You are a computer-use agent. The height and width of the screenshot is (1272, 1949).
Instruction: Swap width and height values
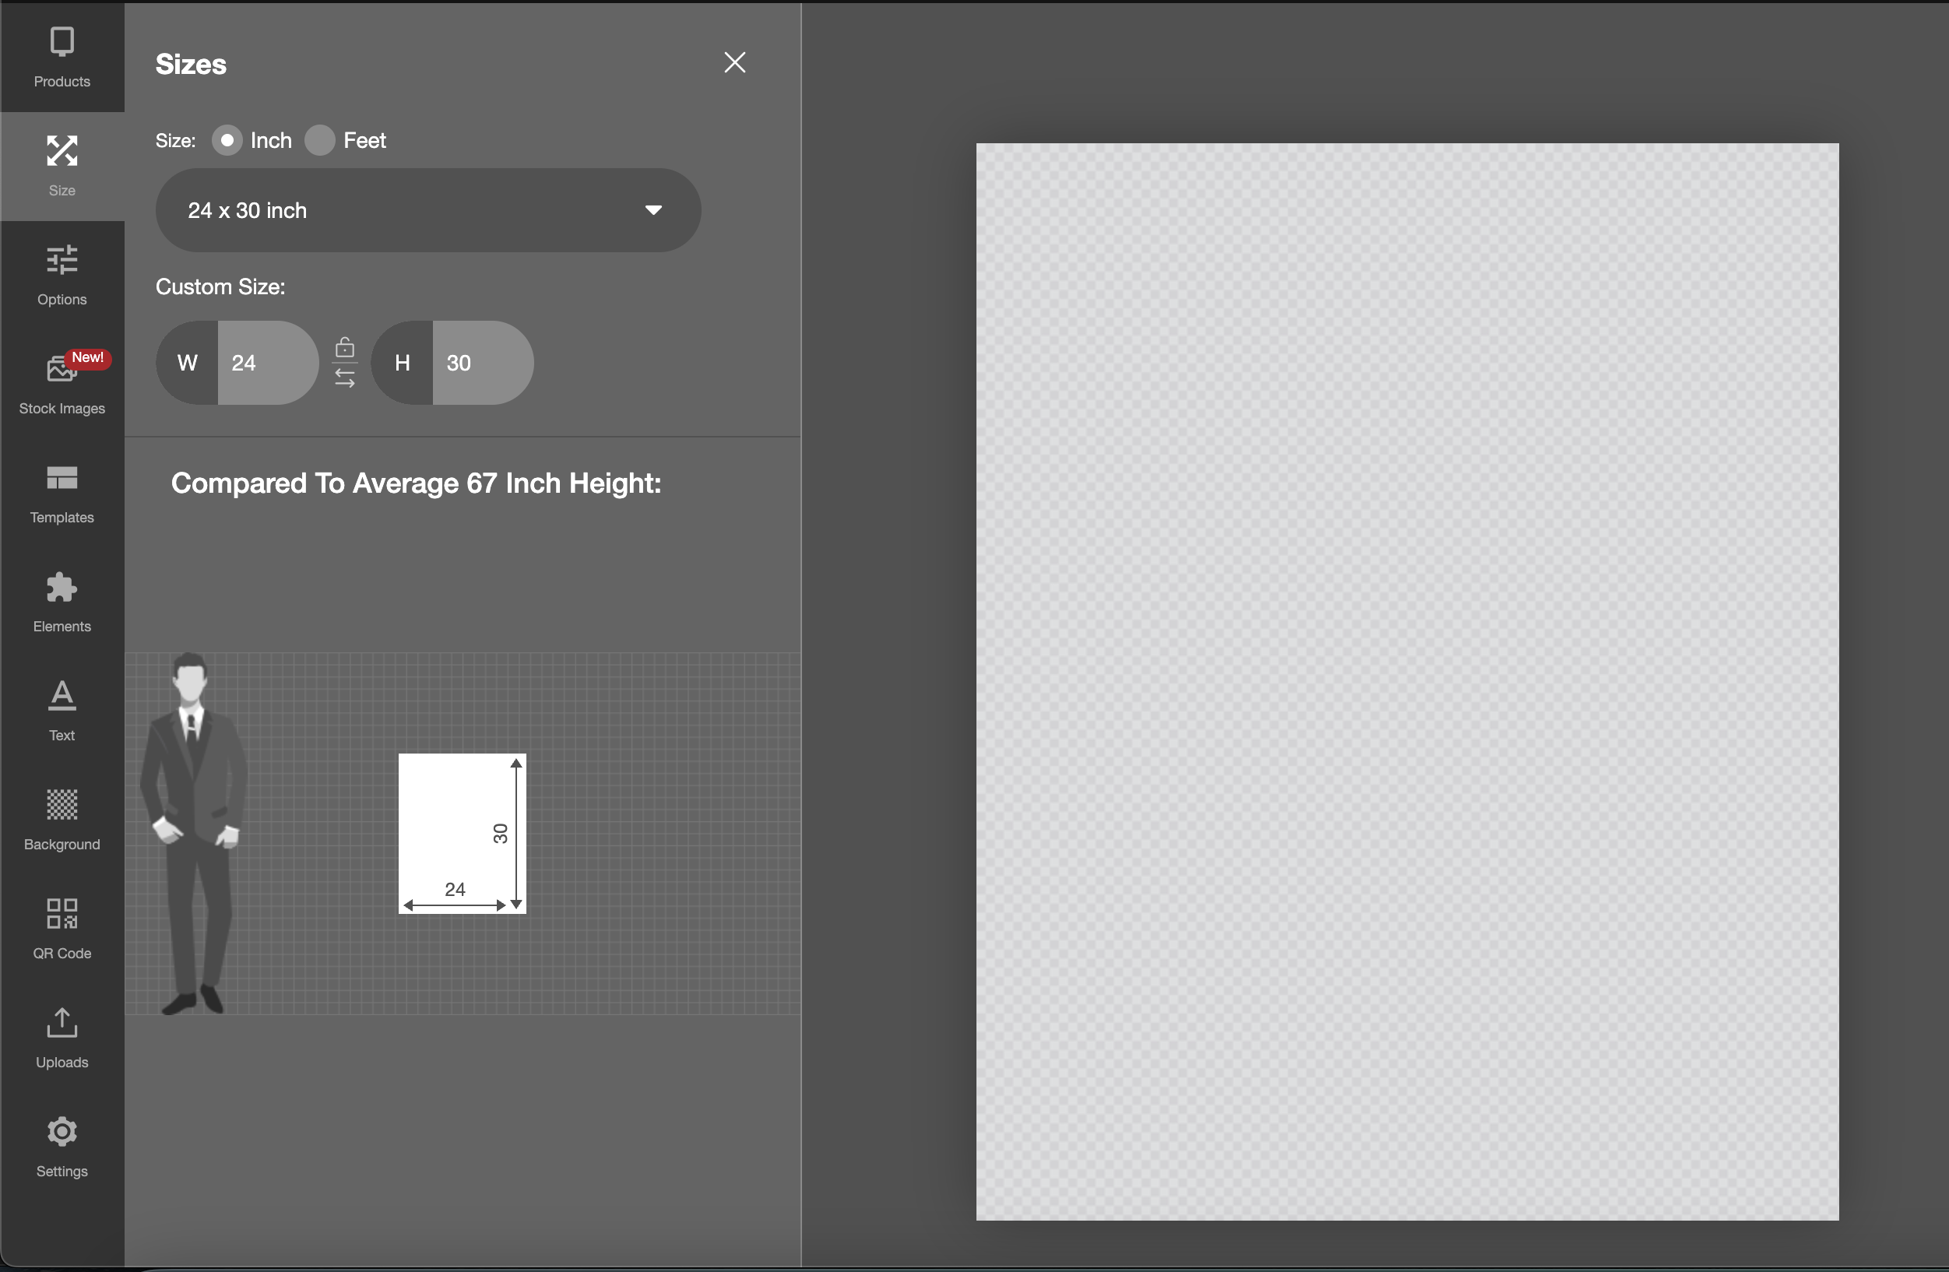(345, 378)
